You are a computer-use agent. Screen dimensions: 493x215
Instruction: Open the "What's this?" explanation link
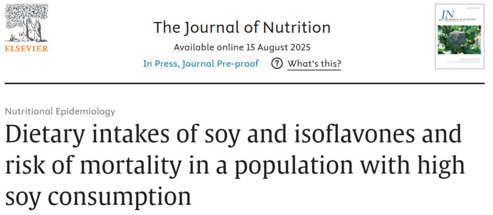point(314,63)
